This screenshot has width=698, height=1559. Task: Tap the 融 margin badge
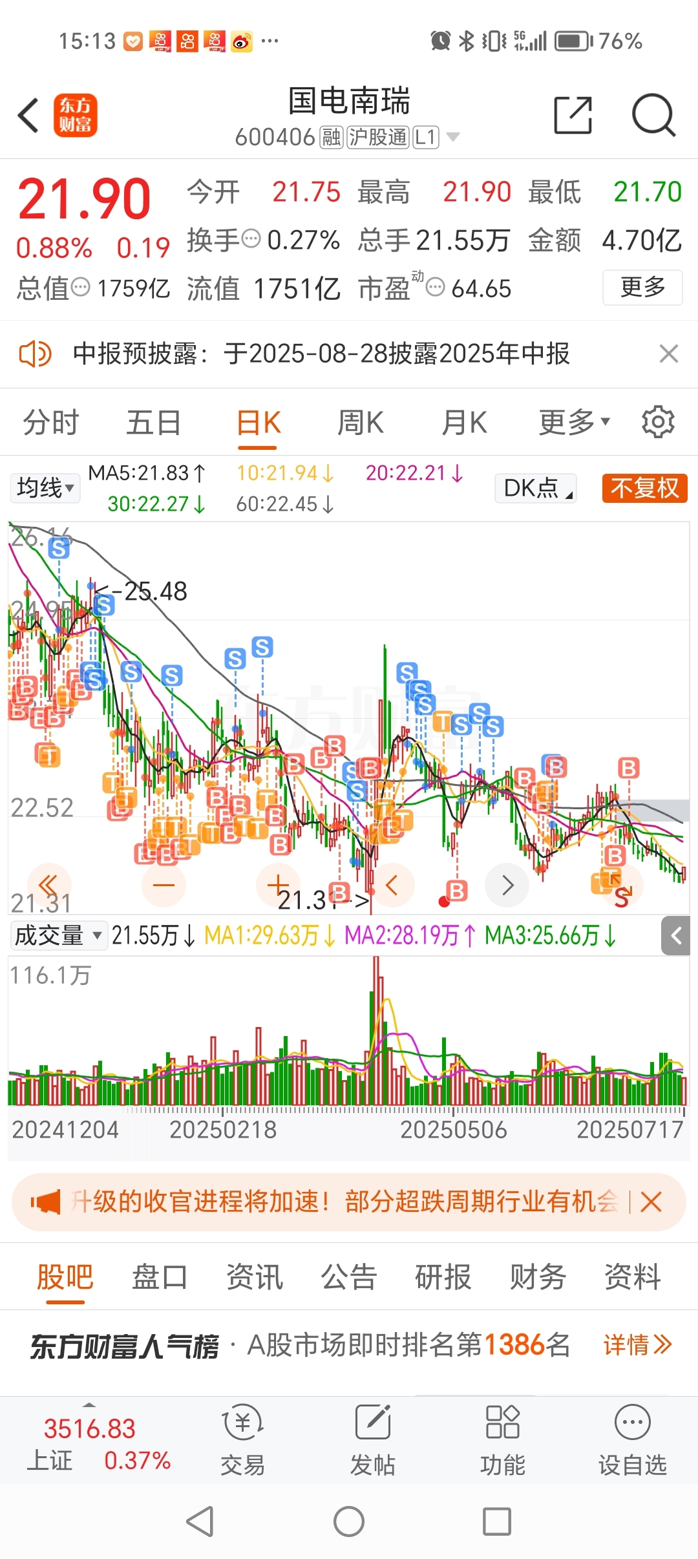coord(332,137)
